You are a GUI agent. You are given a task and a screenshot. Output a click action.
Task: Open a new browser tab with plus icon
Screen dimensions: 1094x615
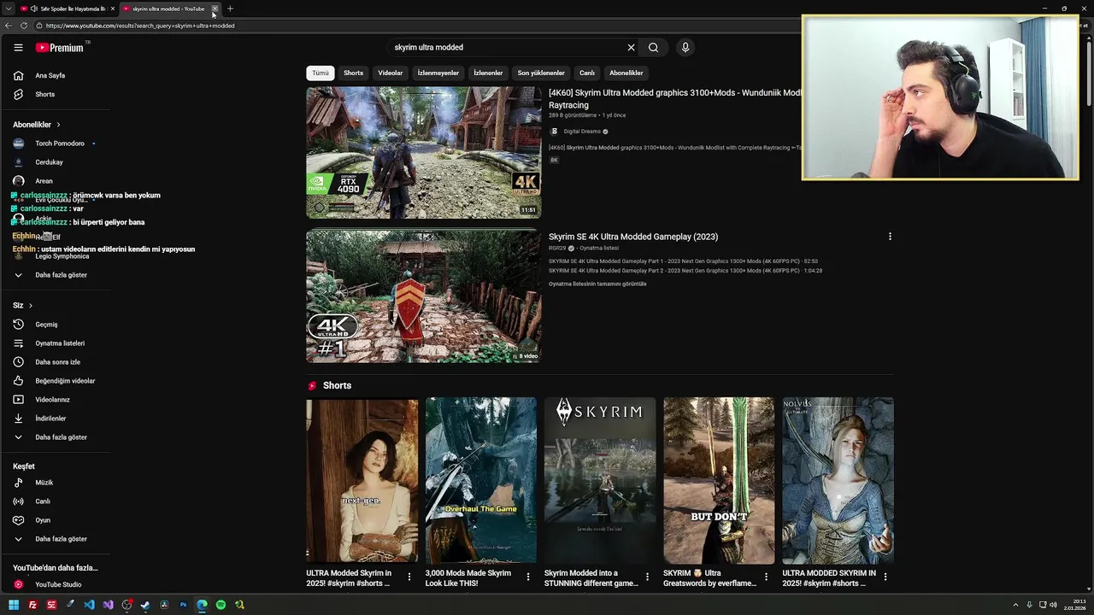(230, 9)
